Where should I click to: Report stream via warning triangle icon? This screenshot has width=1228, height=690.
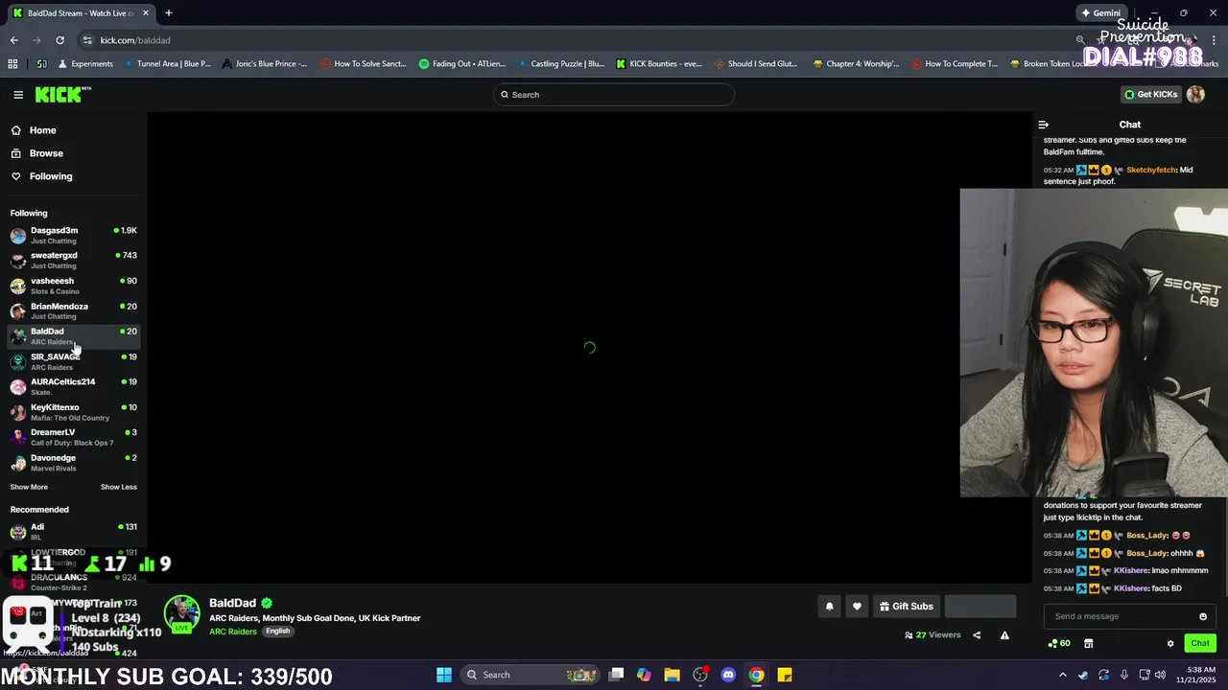coord(1004,635)
